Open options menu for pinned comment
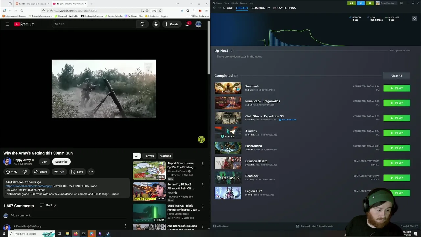This screenshot has height=237, width=421. (x=125, y=226)
